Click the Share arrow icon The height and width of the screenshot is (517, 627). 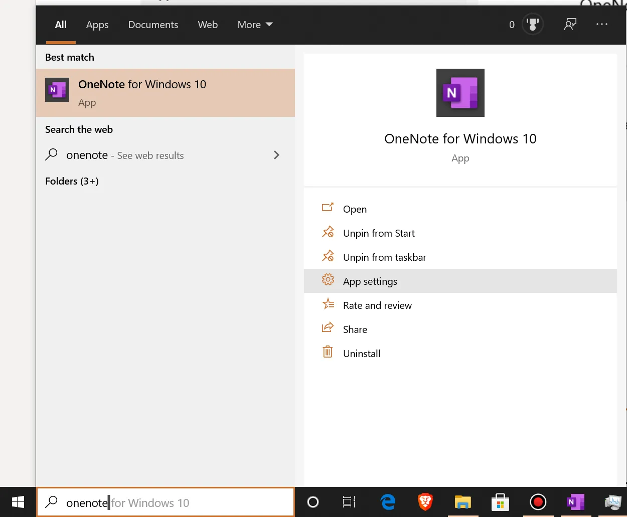tap(328, 327)
